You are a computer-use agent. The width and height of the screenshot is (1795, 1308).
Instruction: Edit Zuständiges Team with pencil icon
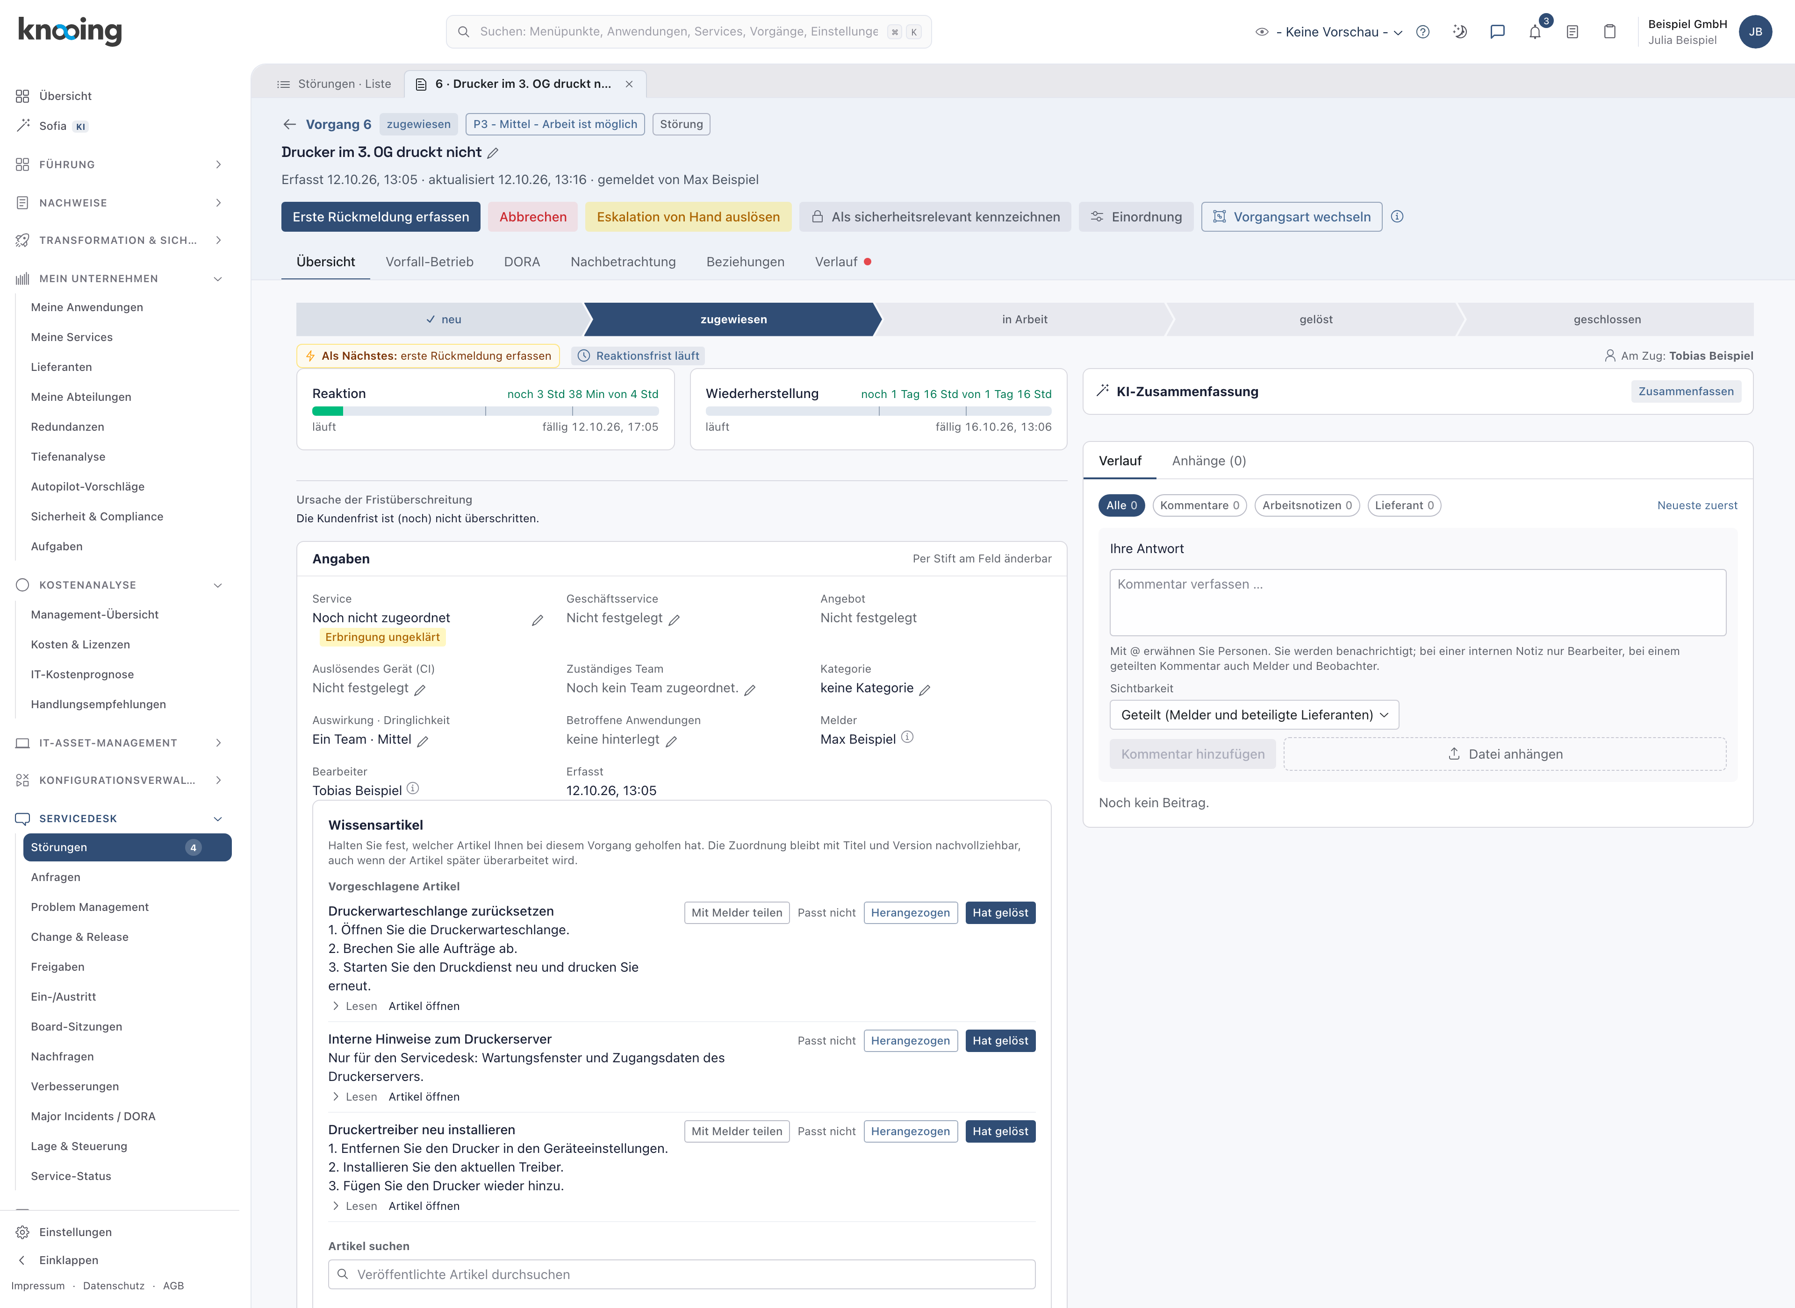(749, 690)
